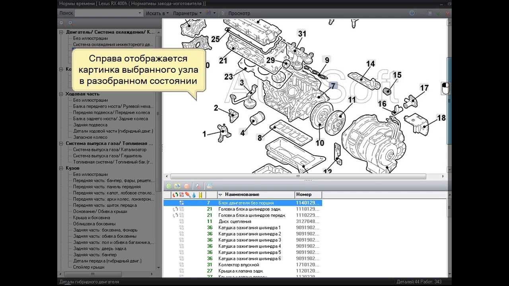
Task: Open the dropdown arrow next to save icon
Action: [215, 13]
